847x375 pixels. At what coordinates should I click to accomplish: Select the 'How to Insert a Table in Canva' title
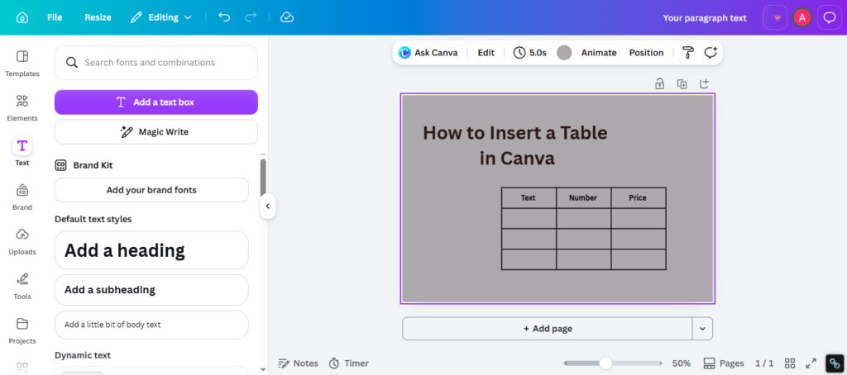pyautogui.click(x=515, y=145)
